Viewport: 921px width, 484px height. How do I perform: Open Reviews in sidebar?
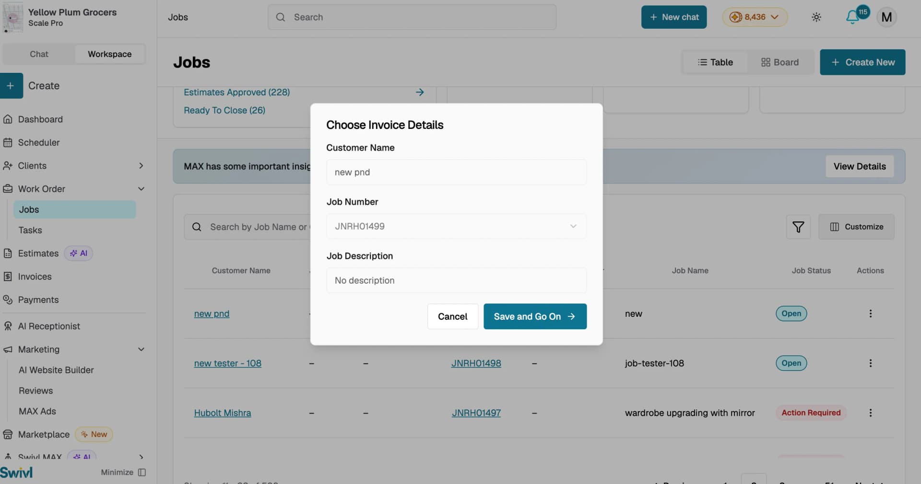tap(36, 391)
